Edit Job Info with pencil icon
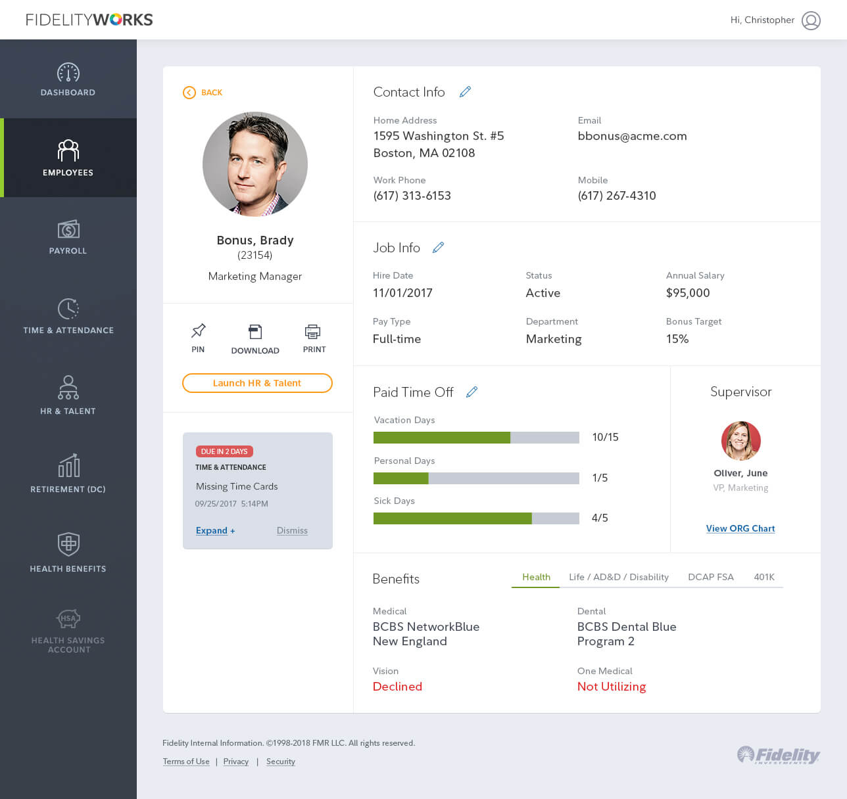The width and height of the screenshot is (847, 799). (438, 248)
